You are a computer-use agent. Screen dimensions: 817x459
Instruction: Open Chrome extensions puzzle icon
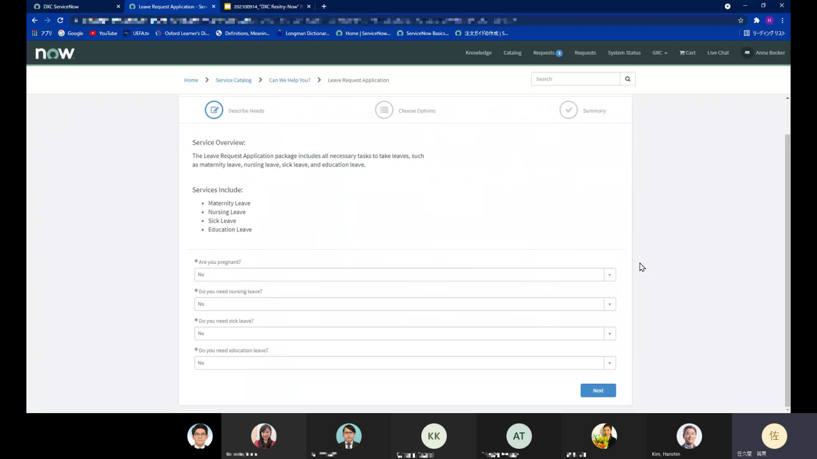click(x=756, y=20)
